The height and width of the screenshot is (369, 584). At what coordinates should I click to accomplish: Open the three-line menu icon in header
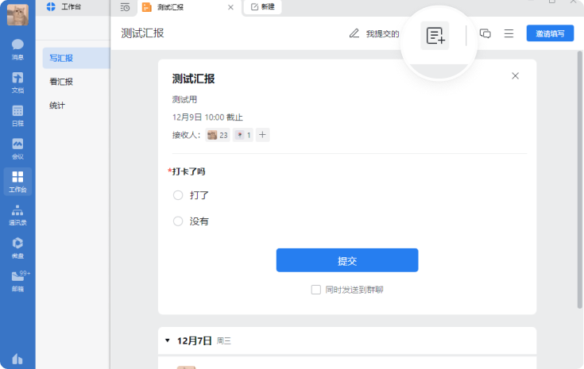509,33
